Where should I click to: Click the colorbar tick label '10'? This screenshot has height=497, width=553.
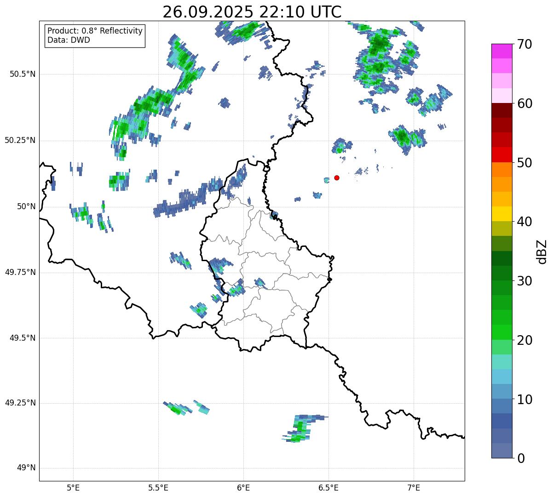(524, 400)
